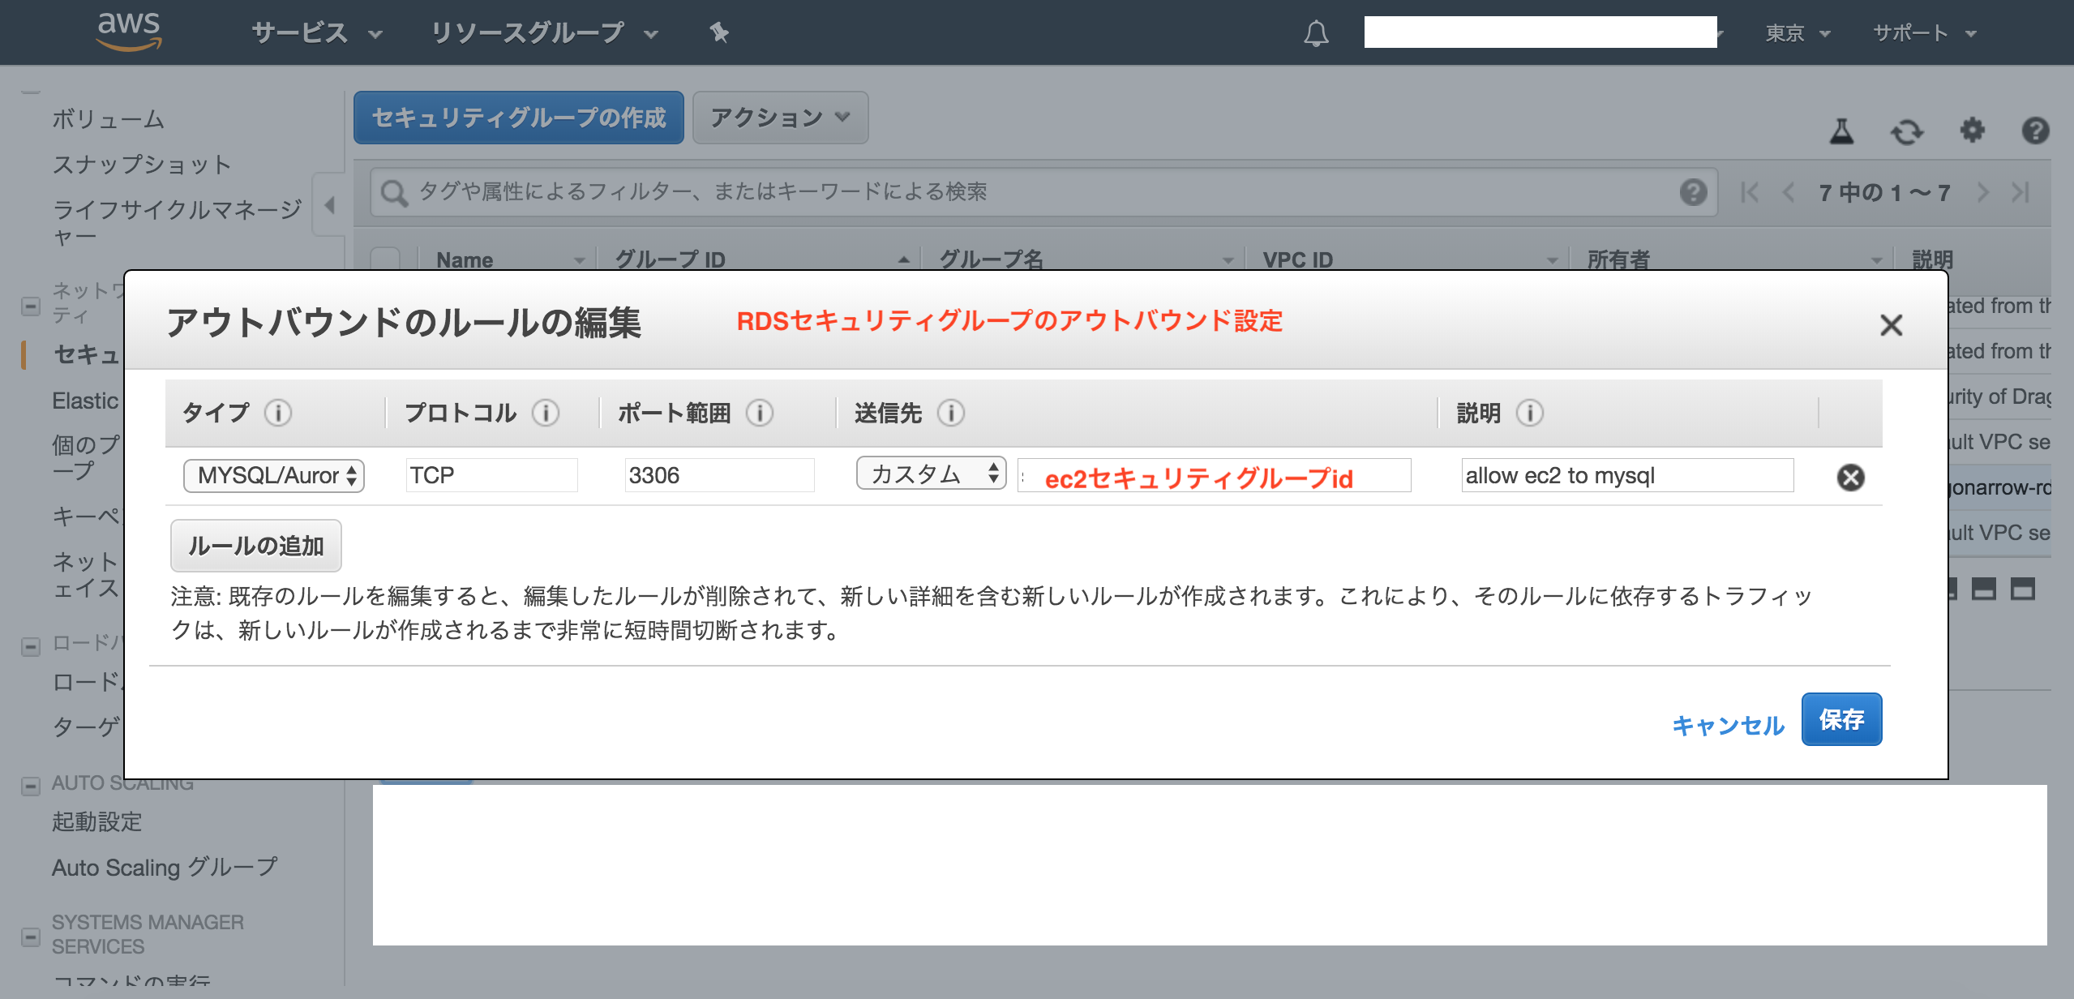Open the notifications bell icon

pos(1315,33)
